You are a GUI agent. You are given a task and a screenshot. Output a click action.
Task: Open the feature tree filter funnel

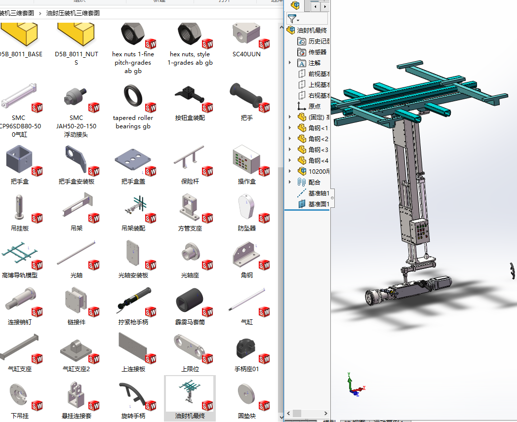pos(292,19)
